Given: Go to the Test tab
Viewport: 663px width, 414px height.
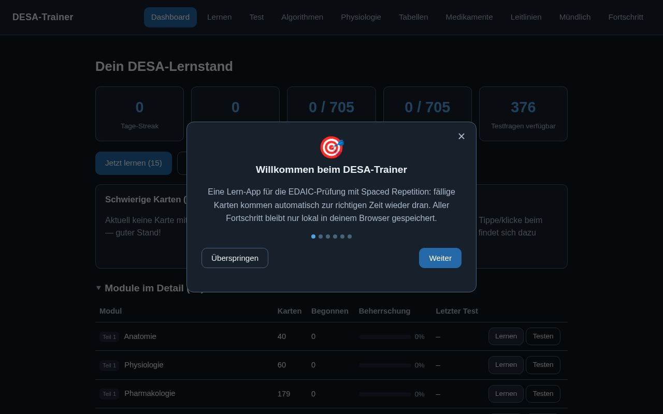Looking at the screenshot, I should pyautogui.click(x=256, y=17).
